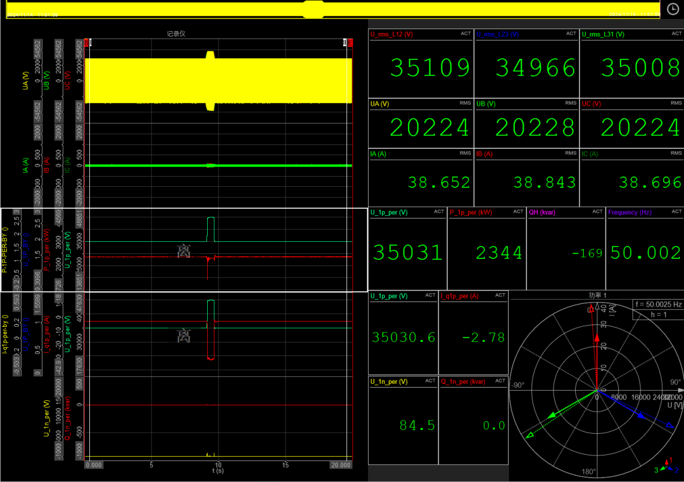Click the UB (V) RMS meter showing 20228
Screen dimensions: 684x482
[526, 124]
